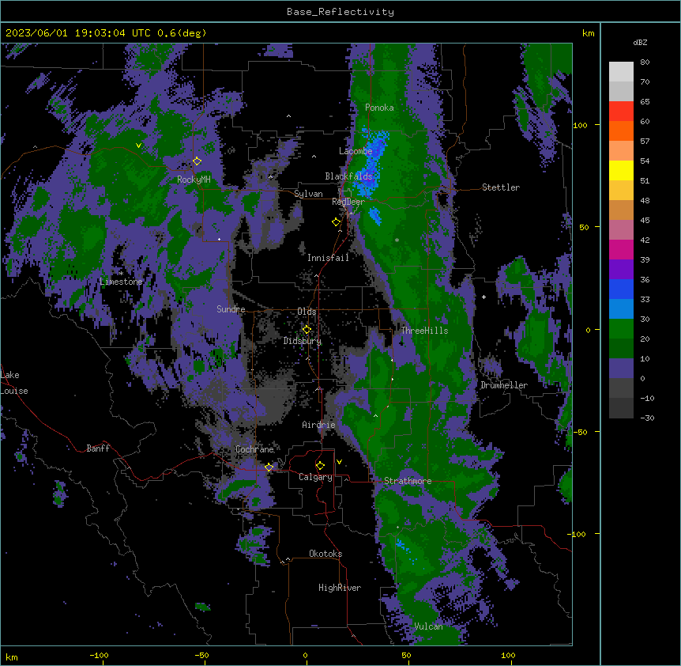Click the Base_Reflectivity title text
This screenshot has width=681, height=666.
click(x=340, y=12)
